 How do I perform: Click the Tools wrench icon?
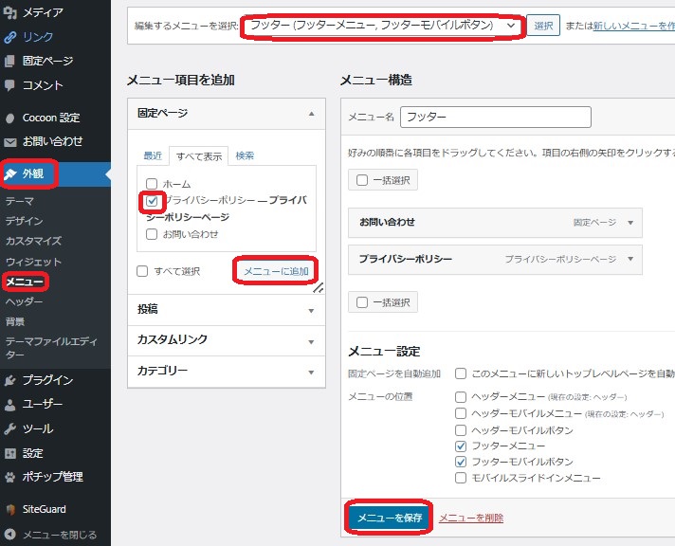click(9, 429)
